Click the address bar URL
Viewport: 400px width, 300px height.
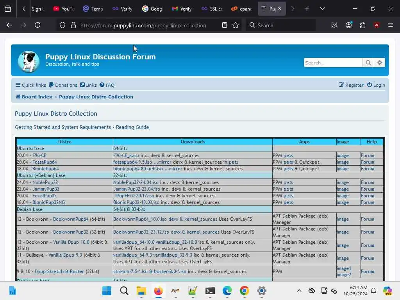pyautogui.click(x=143, y=25)
